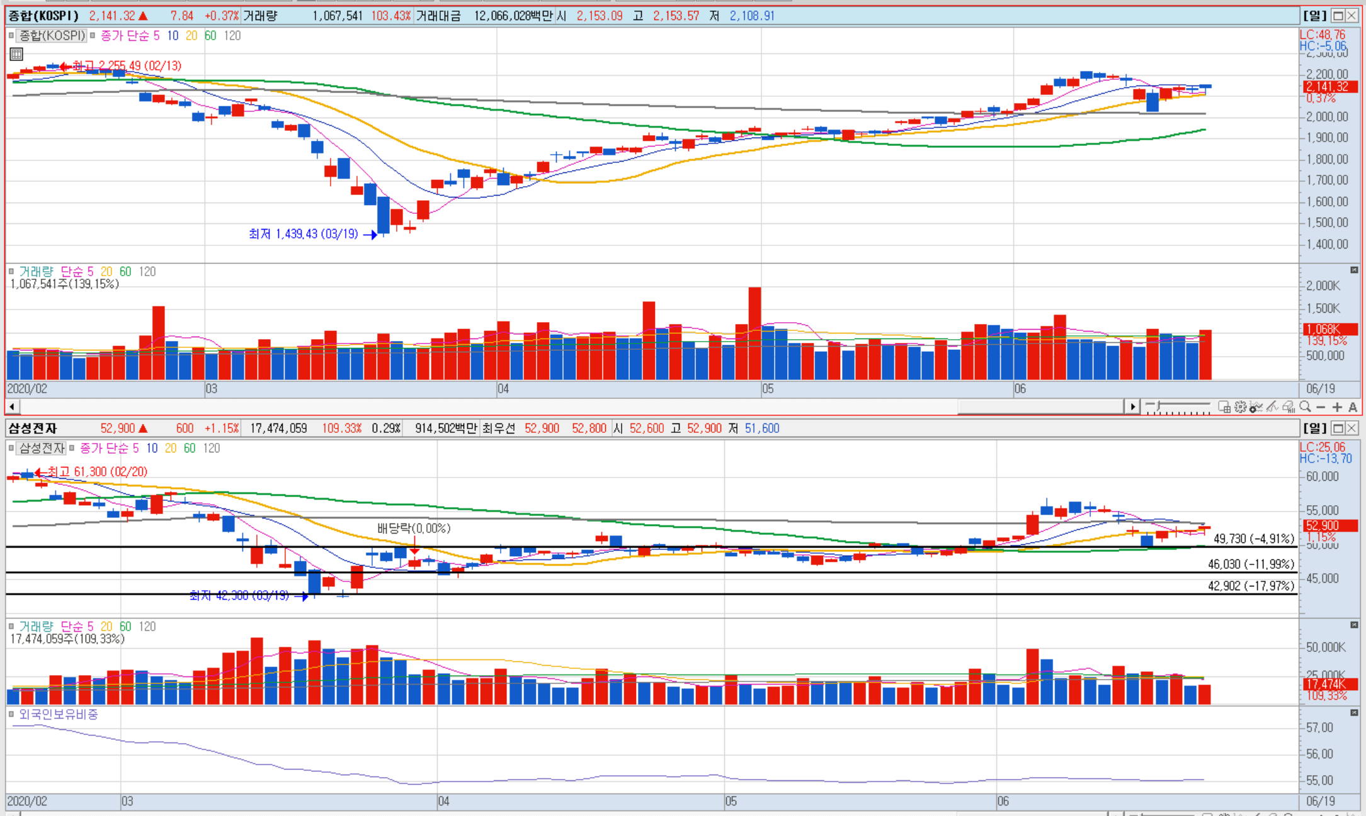This screenshot has width=1366, height=816.
Task: Collapse Samsung 거래량 volume panel corner button
Action: [1354, 625]
